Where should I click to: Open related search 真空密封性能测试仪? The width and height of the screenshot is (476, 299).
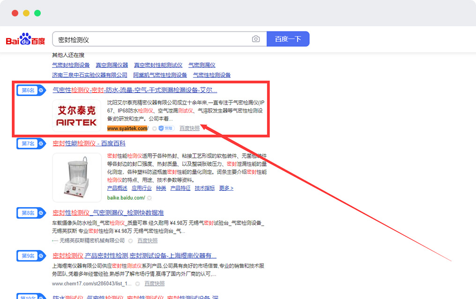(158, 65)
